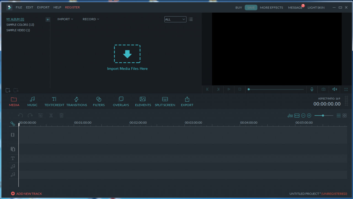Open the File menu
The width and height of the screenshot is (353, 199).
coord(19,7)
